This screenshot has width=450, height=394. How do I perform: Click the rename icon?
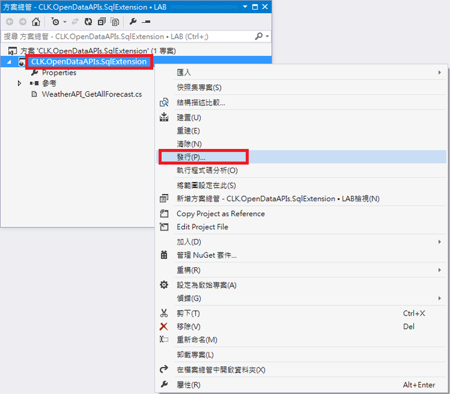[x=164, y=340]
